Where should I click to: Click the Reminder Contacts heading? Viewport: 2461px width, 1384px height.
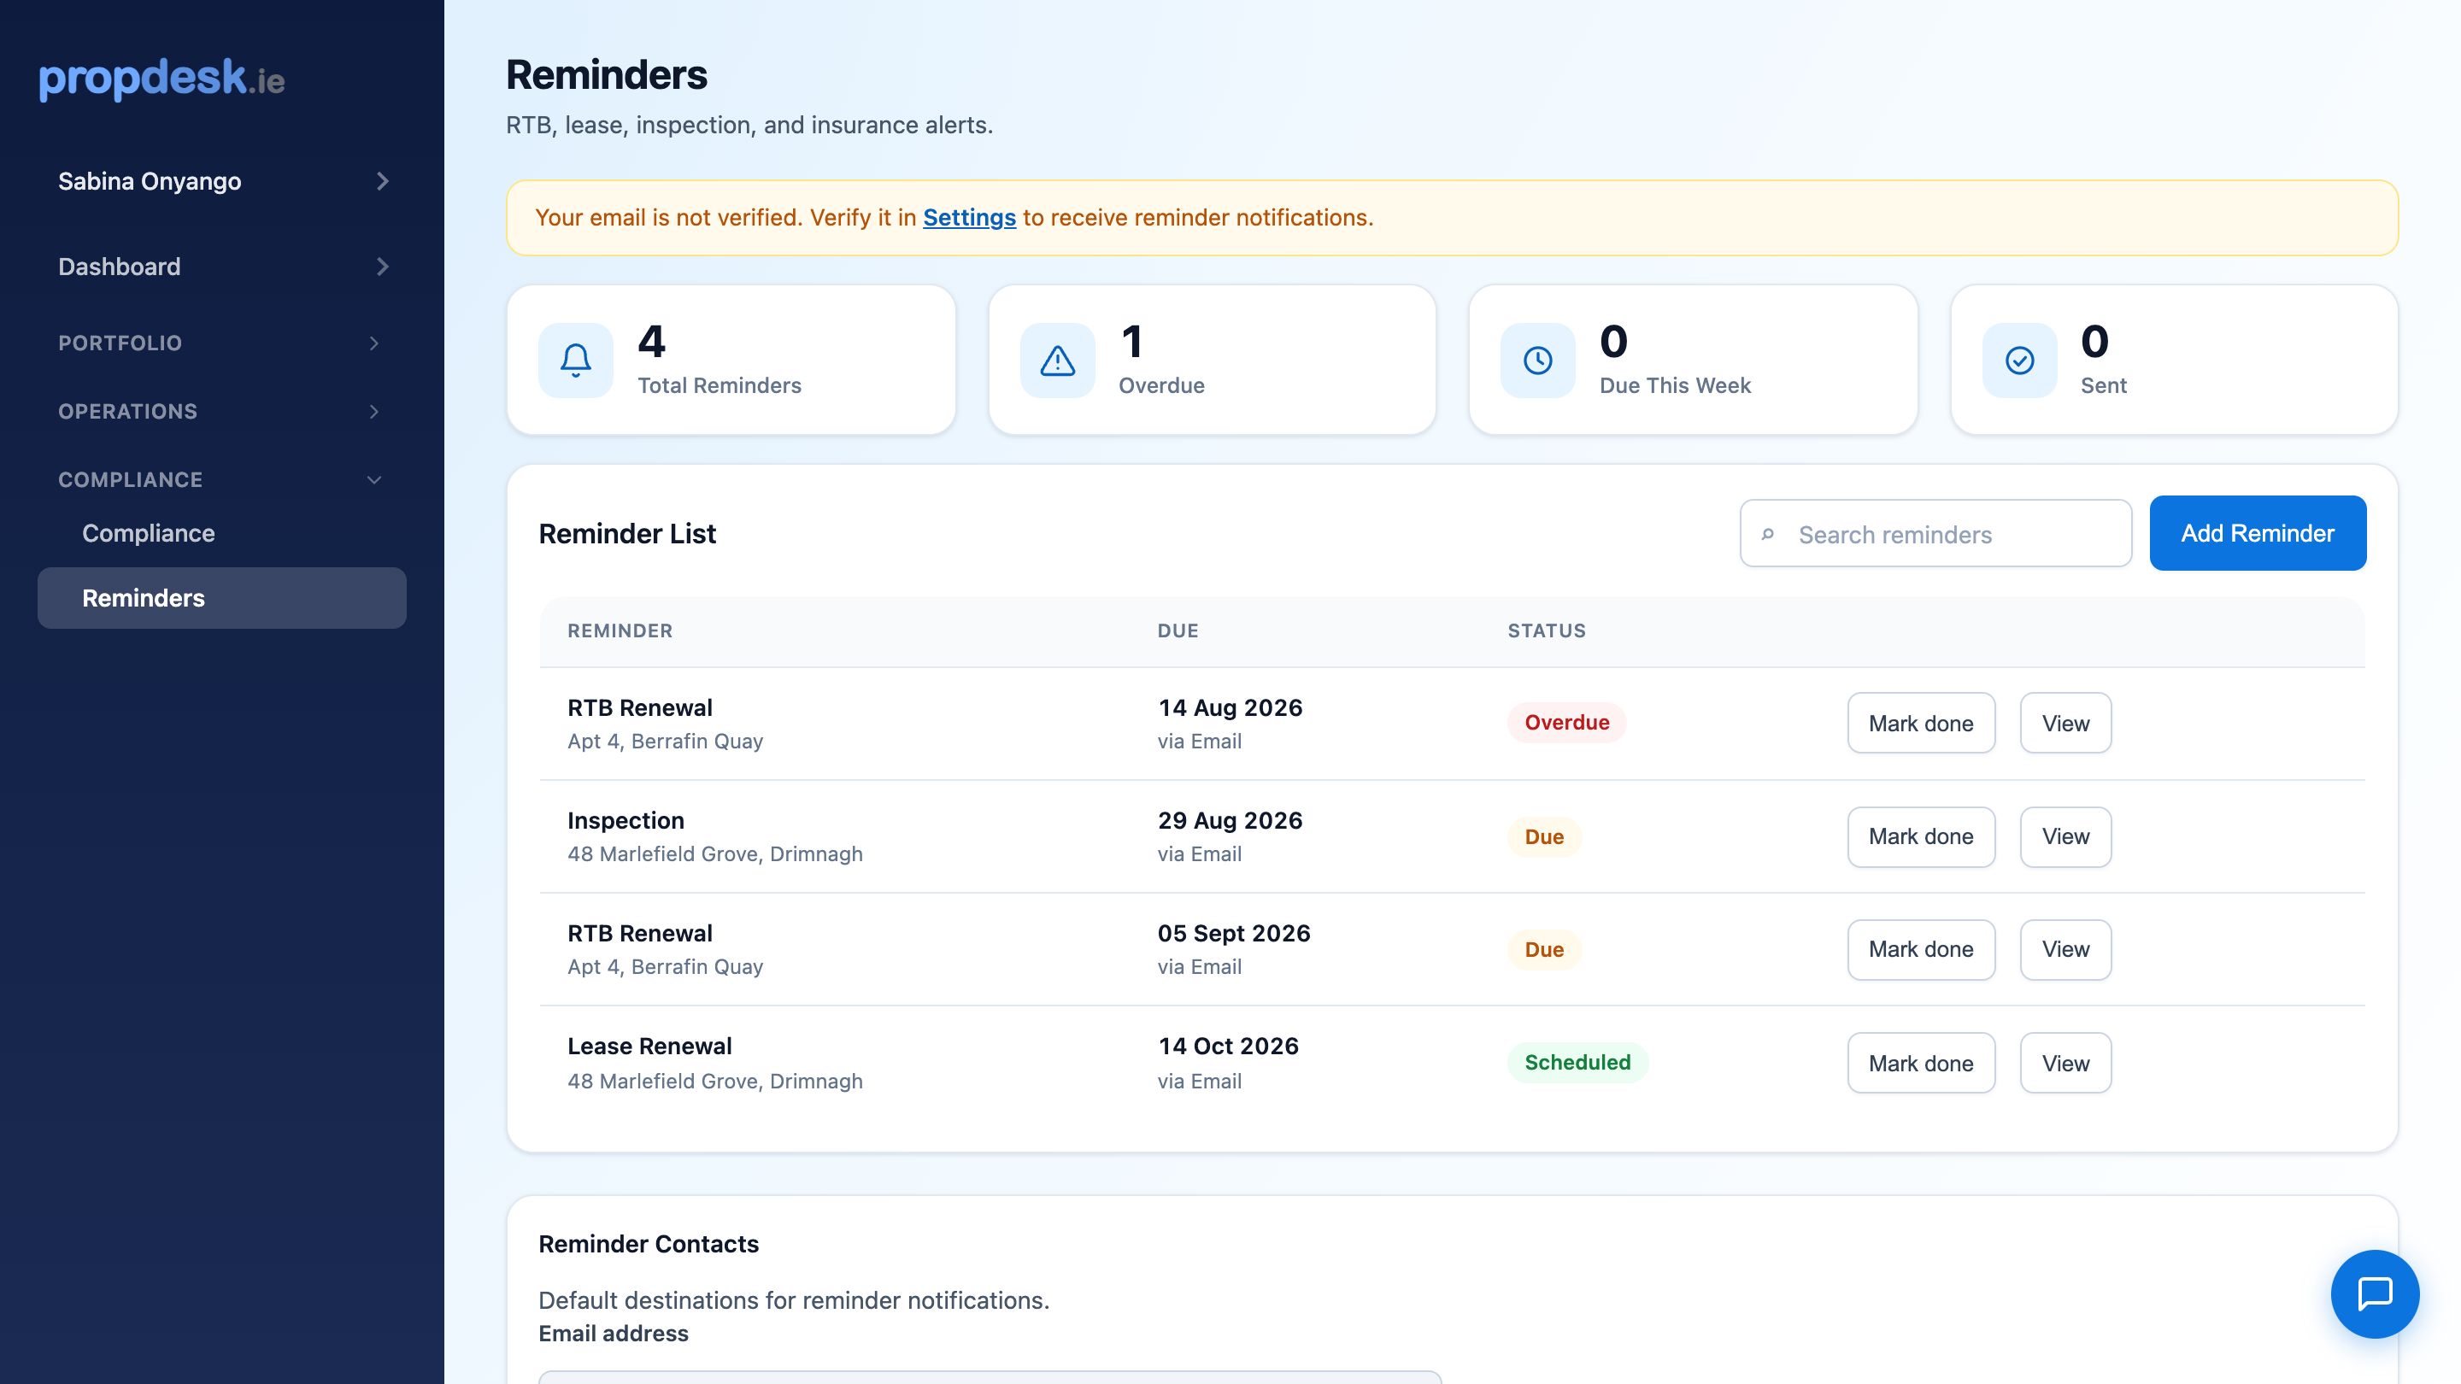coord(649,1244)
